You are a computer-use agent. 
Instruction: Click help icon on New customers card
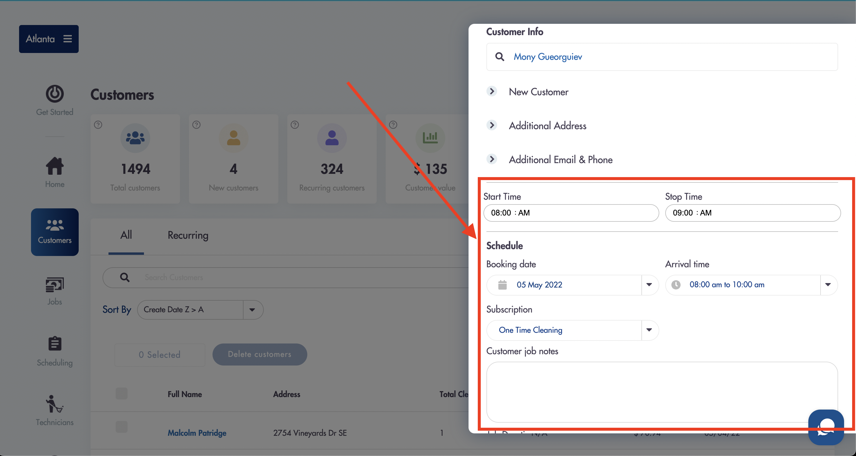click(196, 125)
